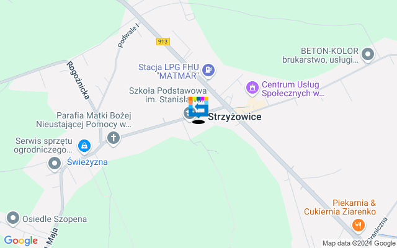Click the Stacja LPG FHU MATMAR gas station pin
This screenshot has width=397, height=248.
(208, 70)
